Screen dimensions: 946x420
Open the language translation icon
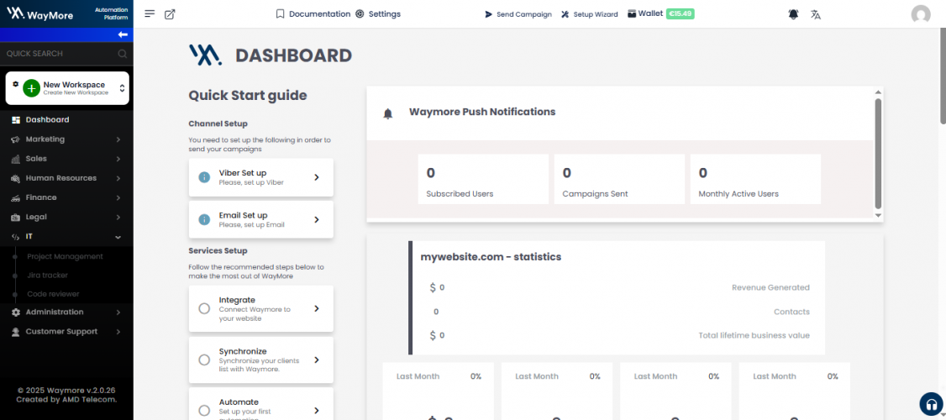816,14
